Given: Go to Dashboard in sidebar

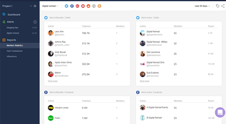Looking at the screenshot, I should click(x=14, y=15).
